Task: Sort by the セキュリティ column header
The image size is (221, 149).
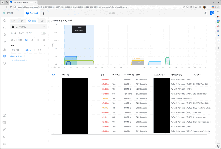Action: [177, 75]
